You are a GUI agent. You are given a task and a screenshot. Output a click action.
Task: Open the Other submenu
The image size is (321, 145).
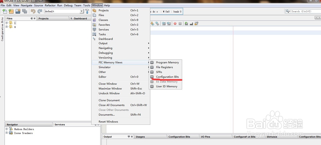[121, 72]
